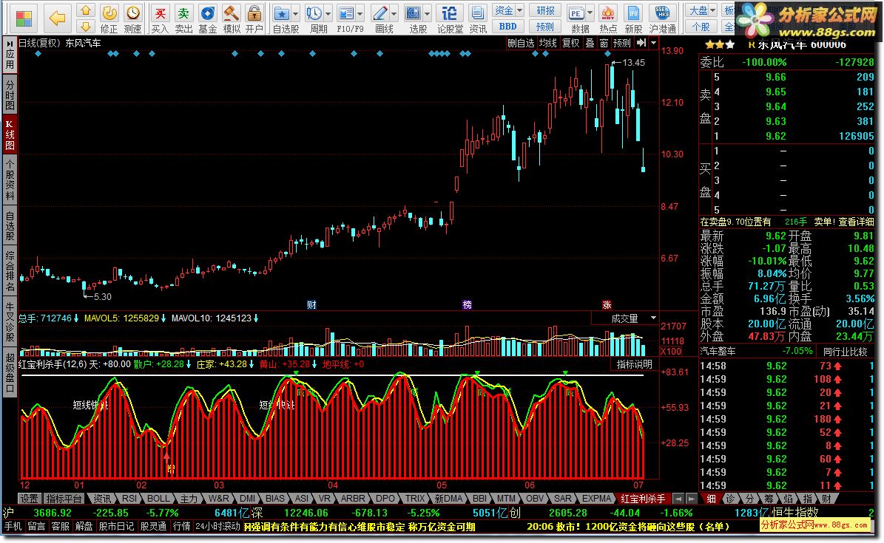Open the 修正 correction tool

109,18
